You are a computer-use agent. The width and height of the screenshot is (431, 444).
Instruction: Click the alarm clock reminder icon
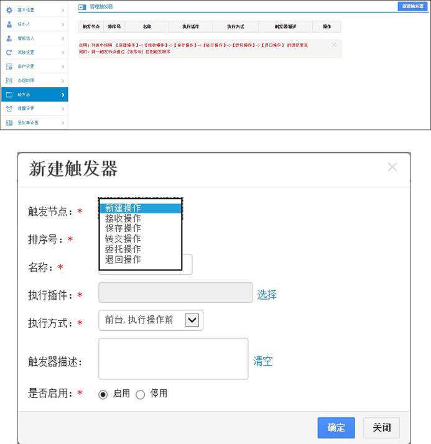[9, 109]
